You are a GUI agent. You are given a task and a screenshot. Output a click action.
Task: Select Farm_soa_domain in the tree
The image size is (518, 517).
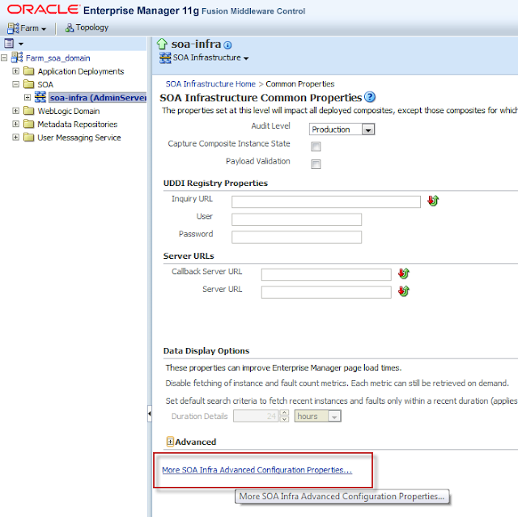click(57, 58)
